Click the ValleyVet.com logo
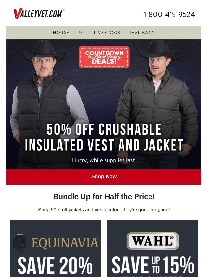The width and height of the screenshot is (208, 277). [39, 13]
